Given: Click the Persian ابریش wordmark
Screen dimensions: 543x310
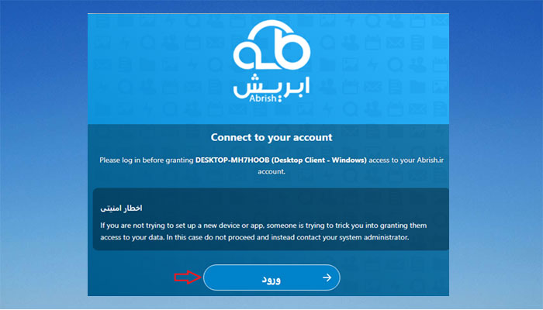Looking at the screenshot, I should [271, 85].
